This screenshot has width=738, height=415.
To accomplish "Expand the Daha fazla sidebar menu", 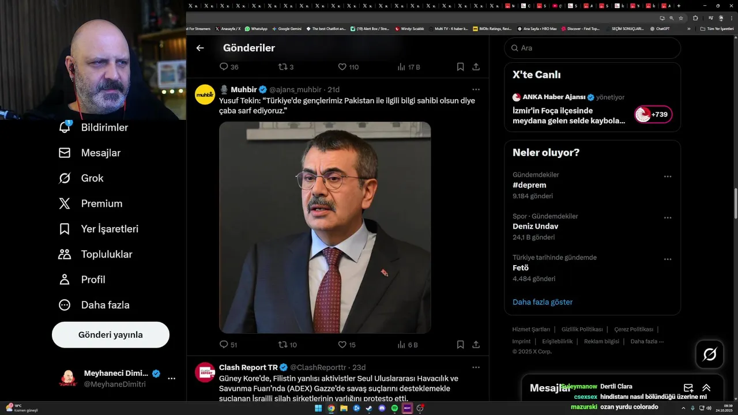I will pos(94,305).
